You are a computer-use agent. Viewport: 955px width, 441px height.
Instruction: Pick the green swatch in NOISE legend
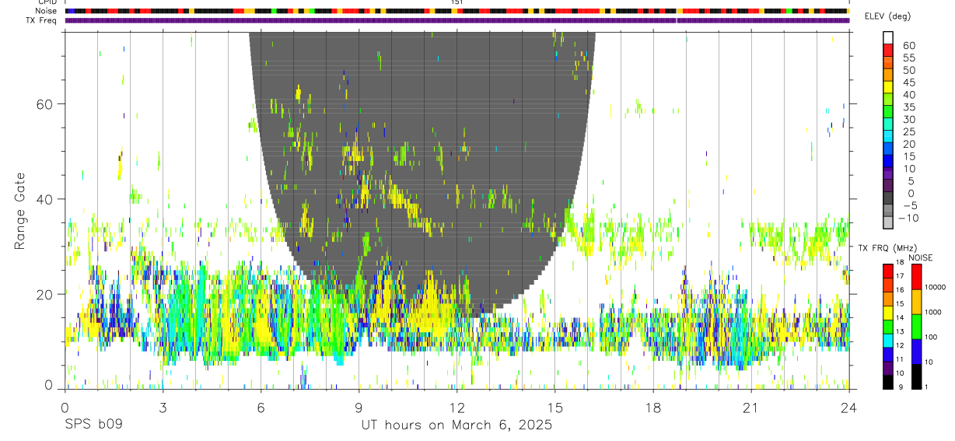[x=915, y=327]
